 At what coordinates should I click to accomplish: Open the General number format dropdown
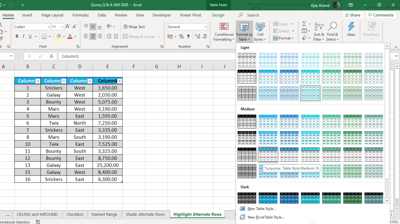pyautogui.click(x=205, y=27)
